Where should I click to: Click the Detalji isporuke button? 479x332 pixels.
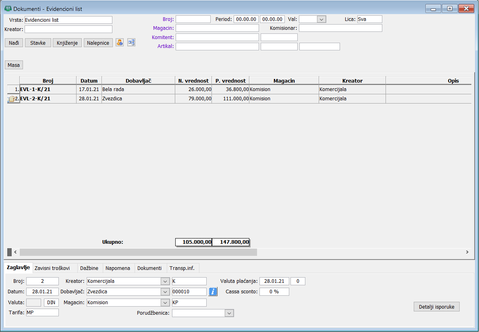(x=437, y=307)
